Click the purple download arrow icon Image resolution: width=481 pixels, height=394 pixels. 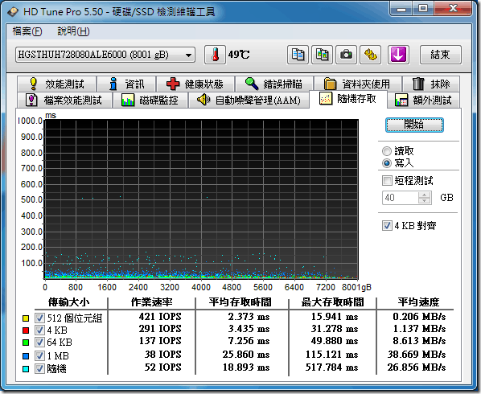point(398,55)
